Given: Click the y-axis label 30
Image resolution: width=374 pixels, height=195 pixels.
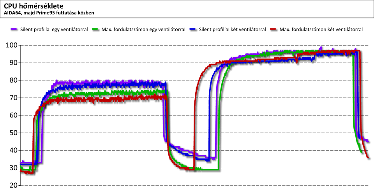Looking at the screenshot, I should 13,168.
